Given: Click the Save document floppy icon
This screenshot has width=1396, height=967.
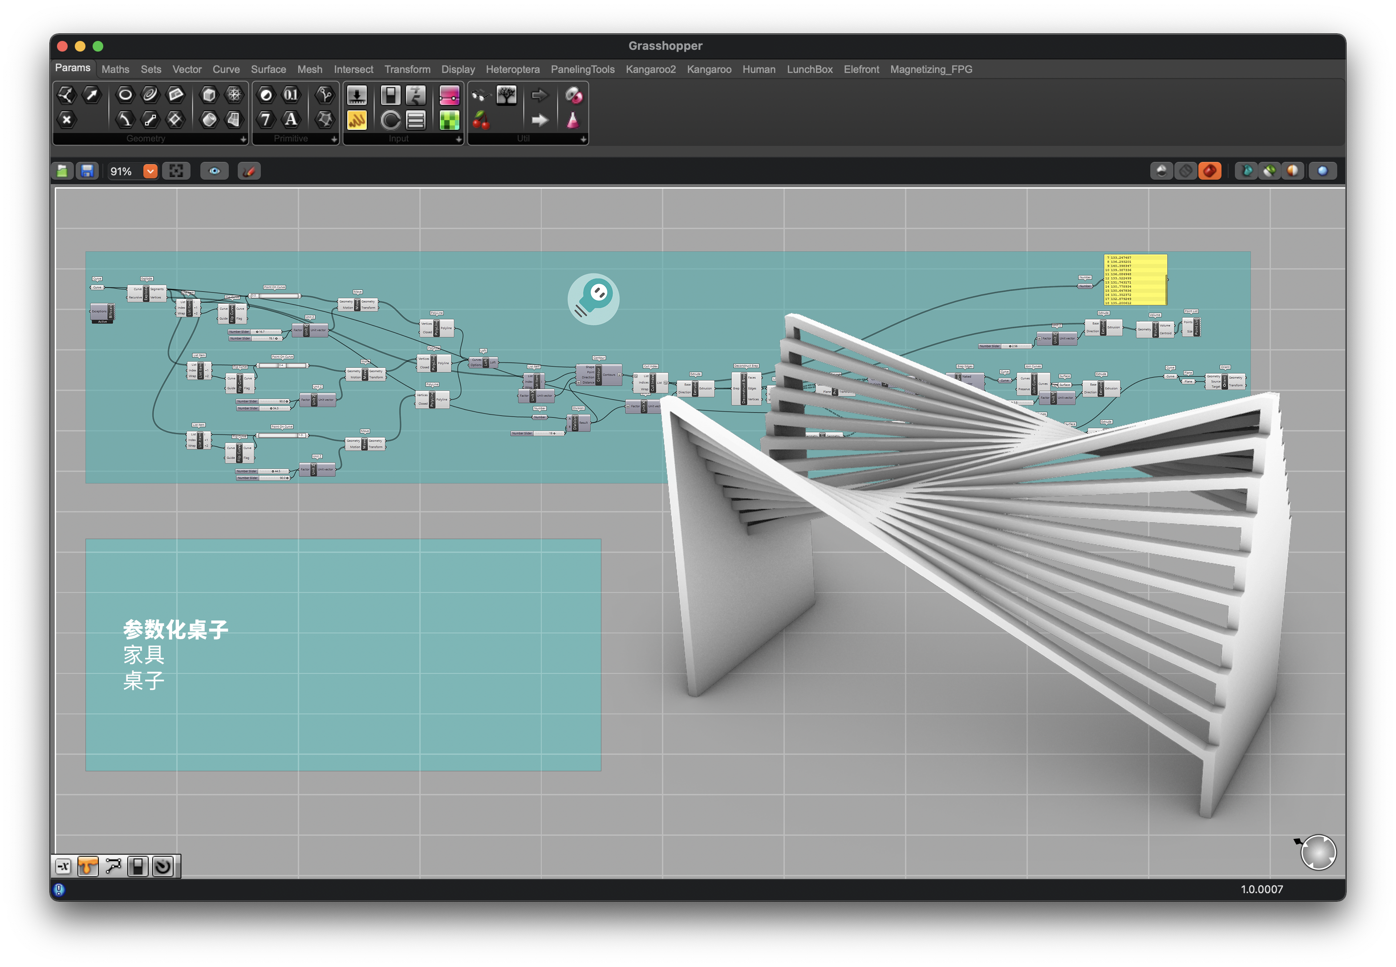Looking at the screenshot, I should 87,171.
